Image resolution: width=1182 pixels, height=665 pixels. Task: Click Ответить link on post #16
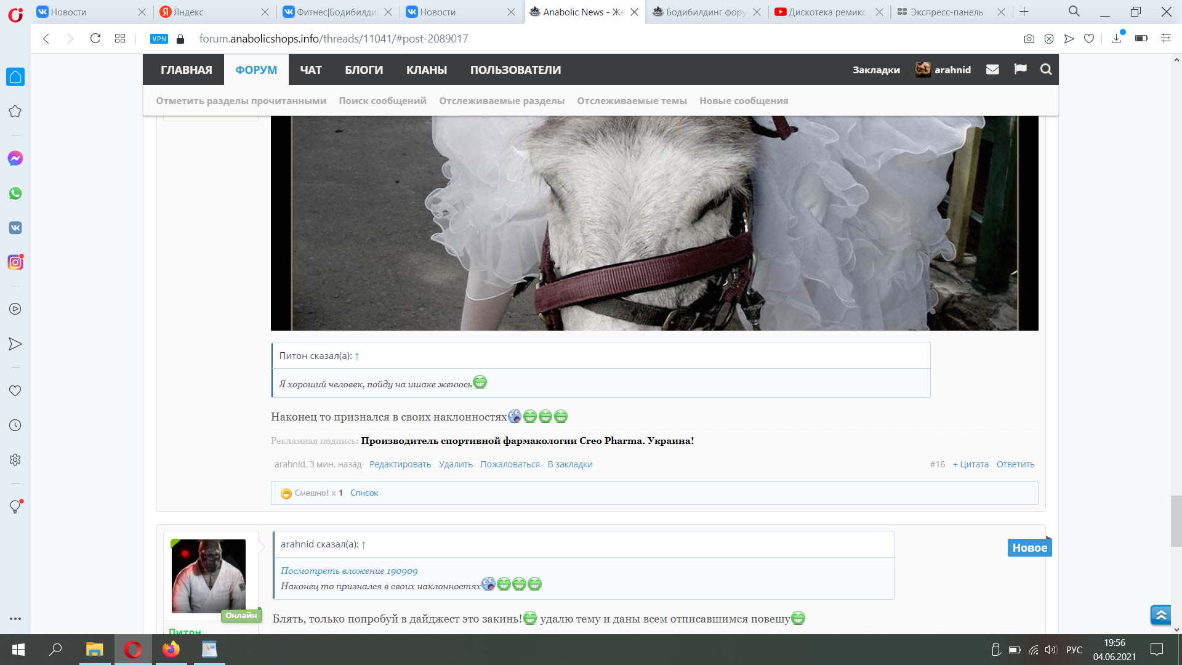(x=1015, y=465)
